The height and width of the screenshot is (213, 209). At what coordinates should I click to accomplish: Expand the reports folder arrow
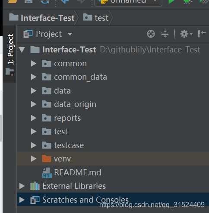[34, 118]
